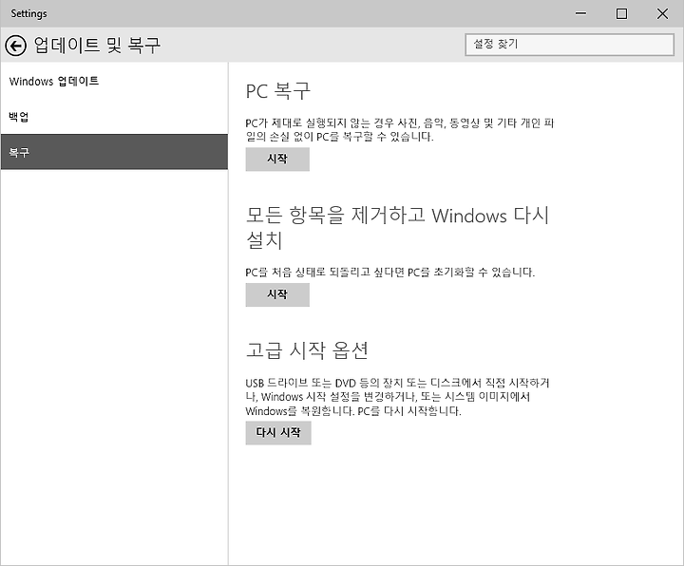Click the PC 복구 heading
The height and width of the screenshot is (566, 684).
(x=277, y=91)
